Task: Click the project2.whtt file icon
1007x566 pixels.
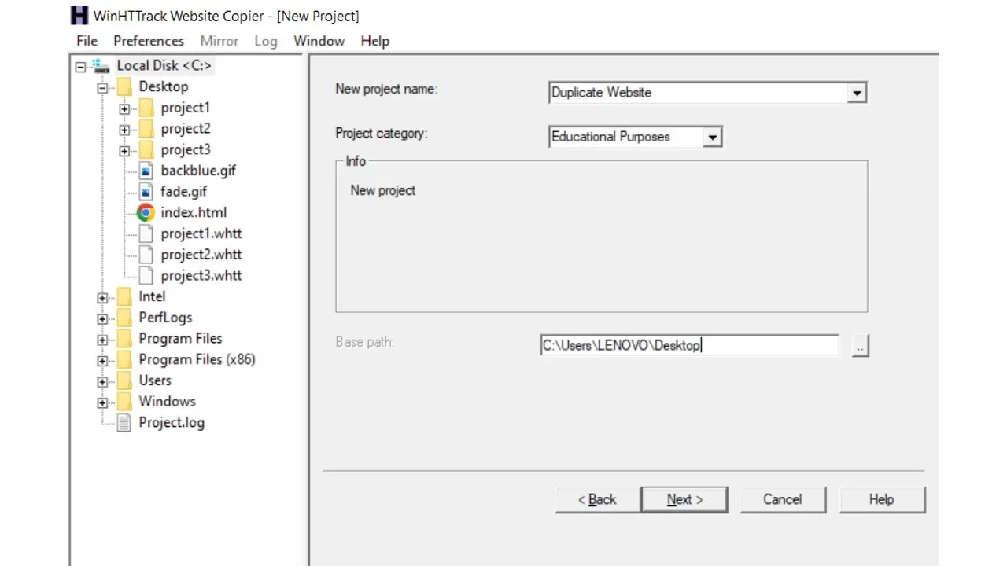Action: [x=146, y=255]
